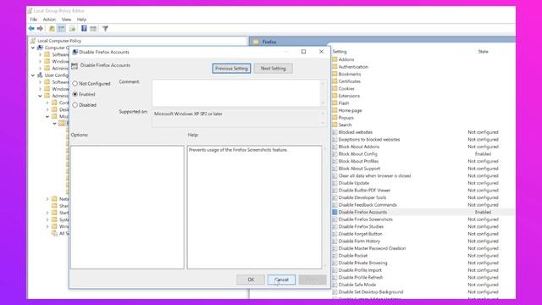The image size is (542, 305).
Task: Click the Comment box scroll down arrow
Action: 323,103
